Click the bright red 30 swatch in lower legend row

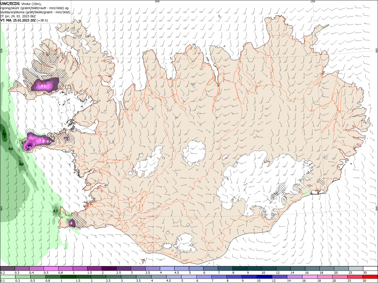370,277
